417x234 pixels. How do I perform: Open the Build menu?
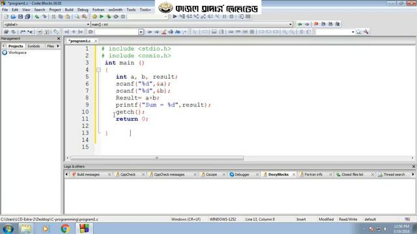click(x=69, y=10)
